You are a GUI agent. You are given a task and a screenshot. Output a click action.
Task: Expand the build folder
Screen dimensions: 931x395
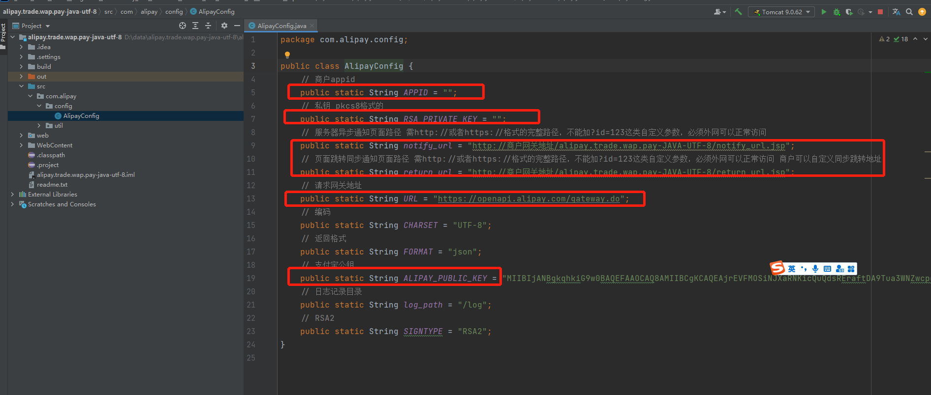tap(21, 67)
